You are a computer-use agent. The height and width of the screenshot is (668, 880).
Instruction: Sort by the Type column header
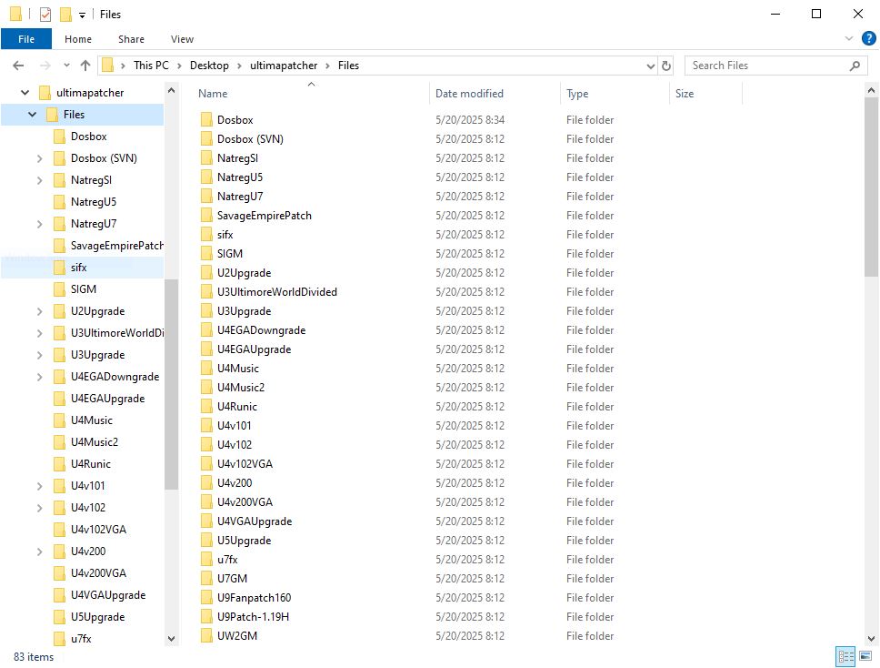click(615, 93)
